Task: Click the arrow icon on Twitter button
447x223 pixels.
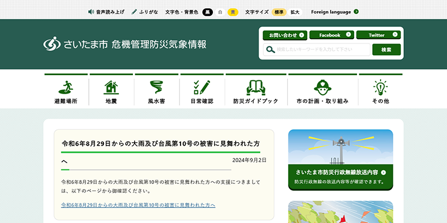Action: tap(395, 35)
